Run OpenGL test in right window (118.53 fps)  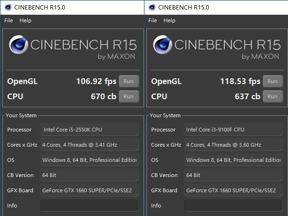[x=273, y=81]
